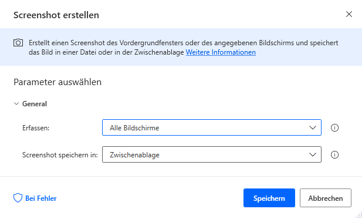This screenshot has height=219, width=362.
Task: Open the Screenshot speichern in dropdown showing Zwischenablage
Action: 212,154
